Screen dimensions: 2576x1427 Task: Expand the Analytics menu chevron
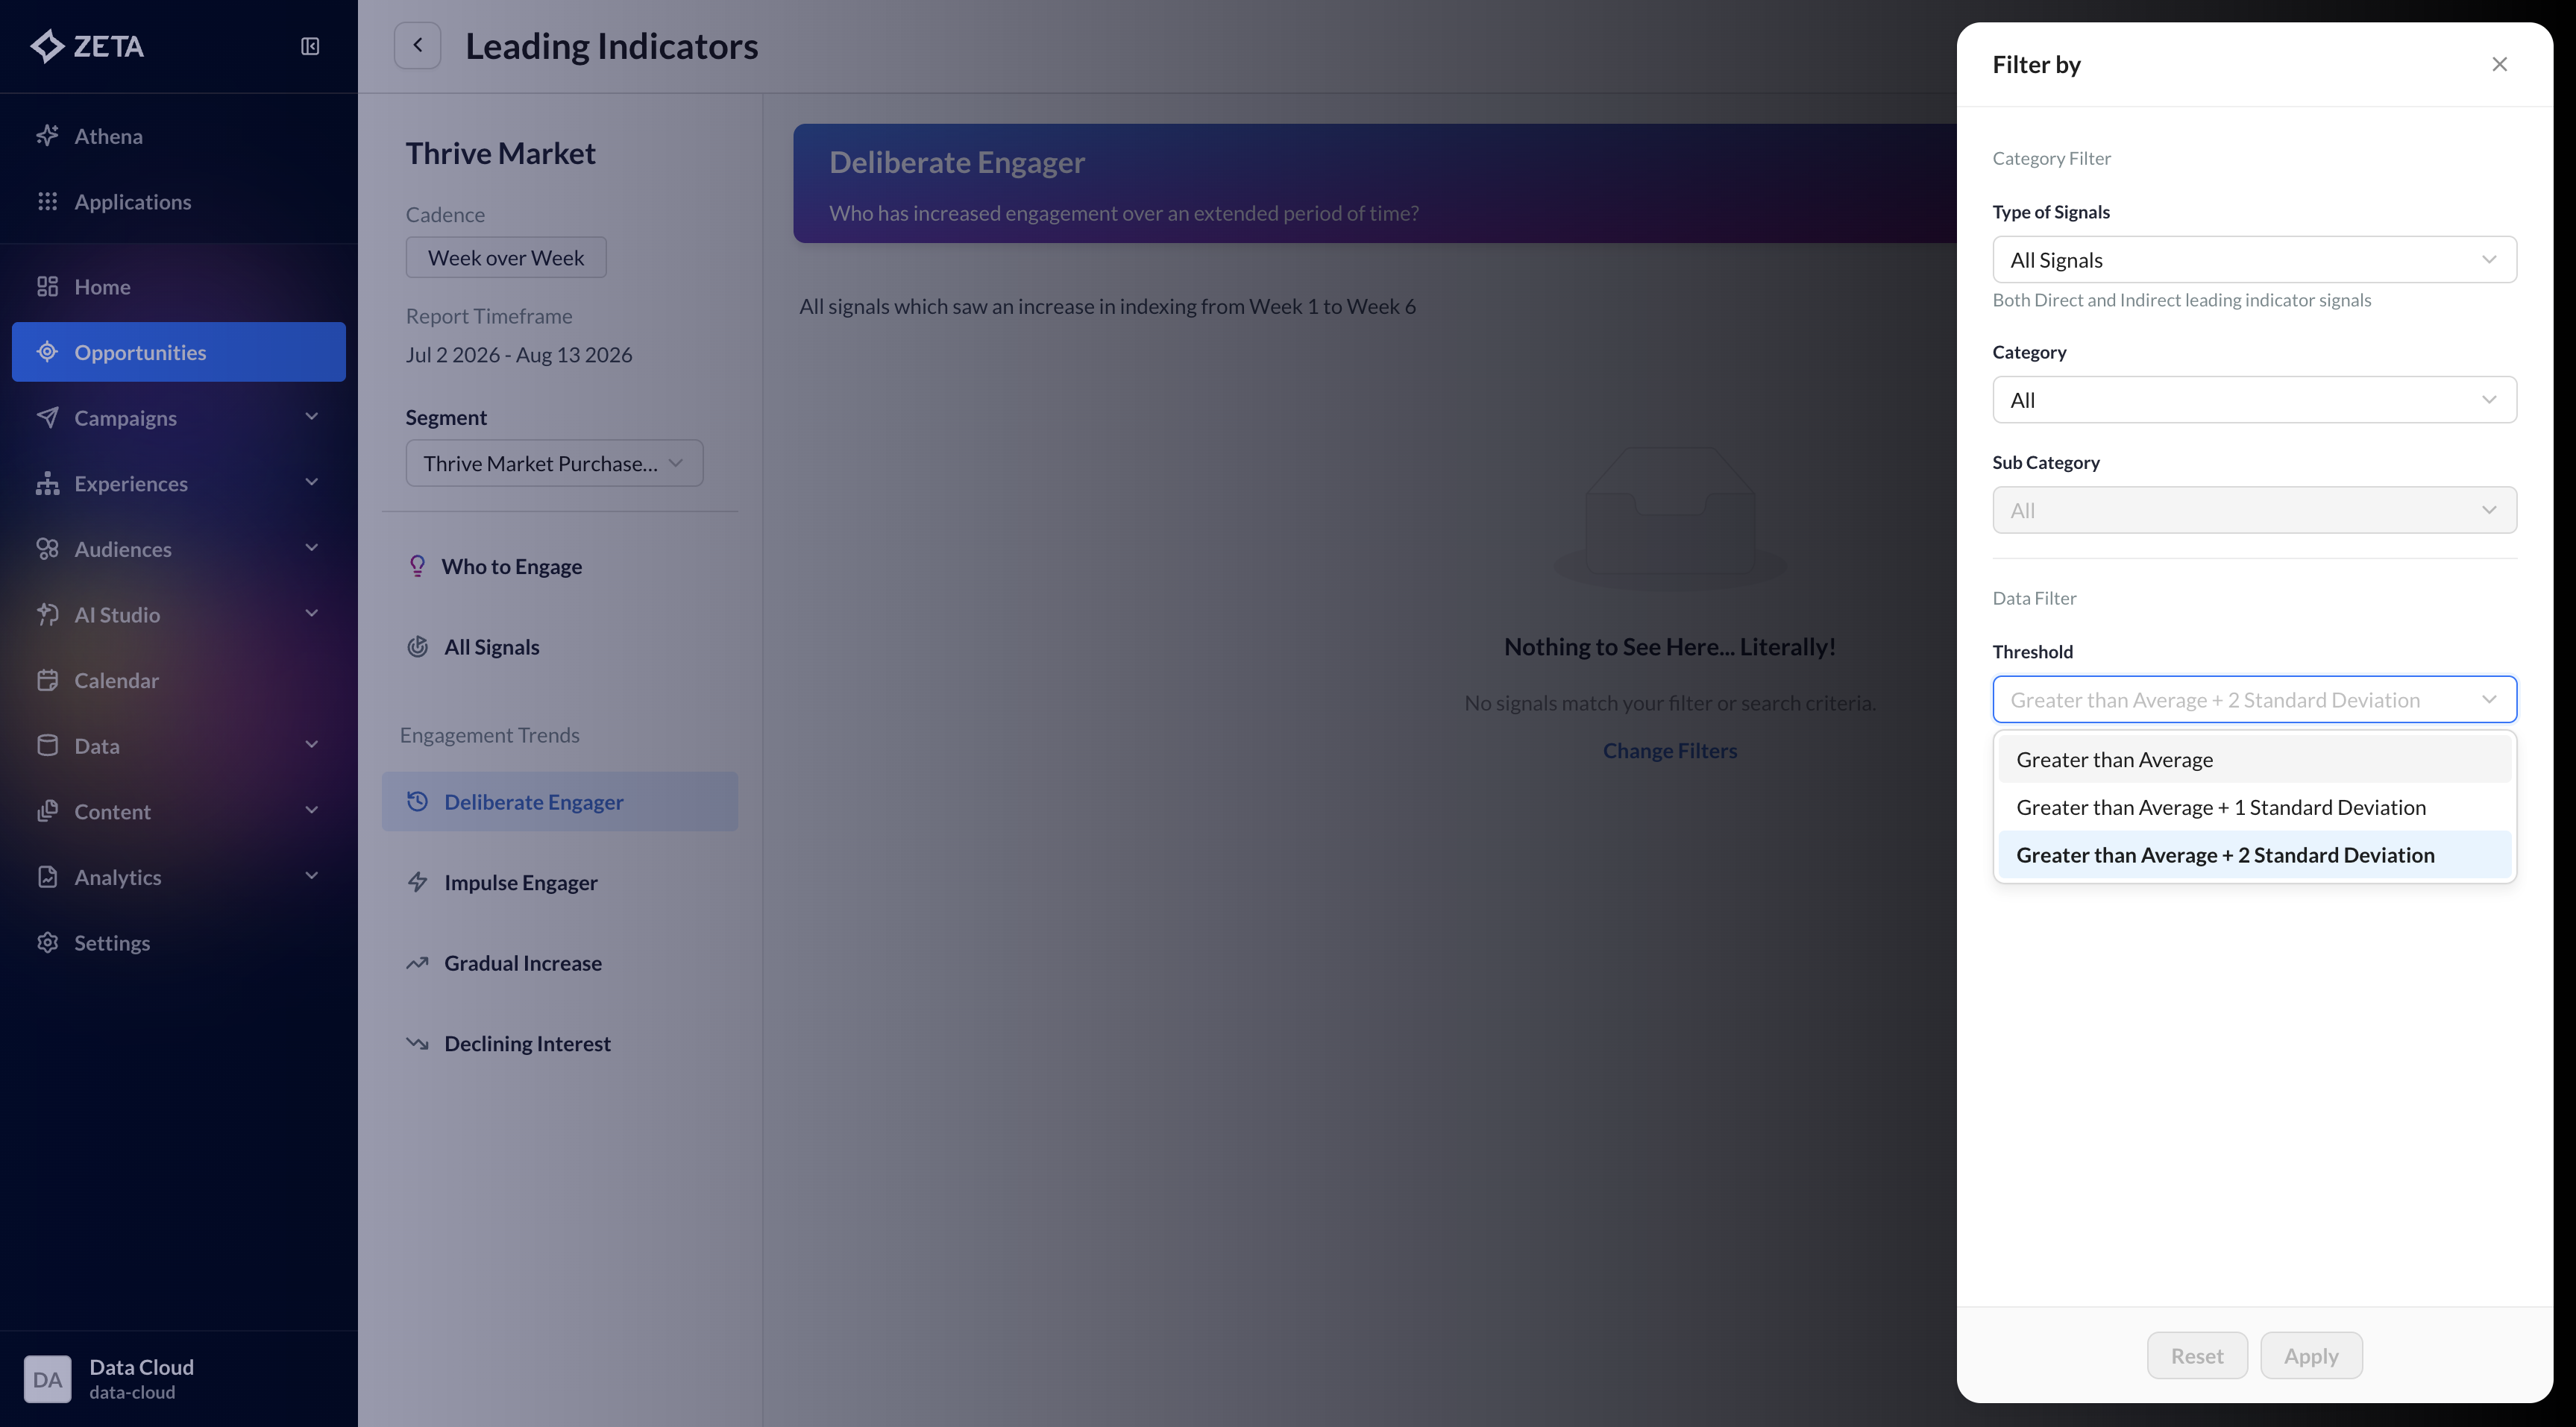click(x=311, y=875)
